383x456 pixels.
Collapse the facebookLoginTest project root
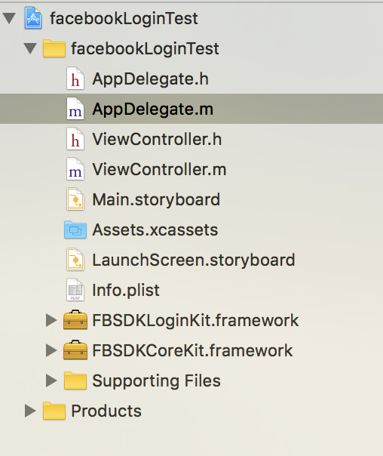9,18
